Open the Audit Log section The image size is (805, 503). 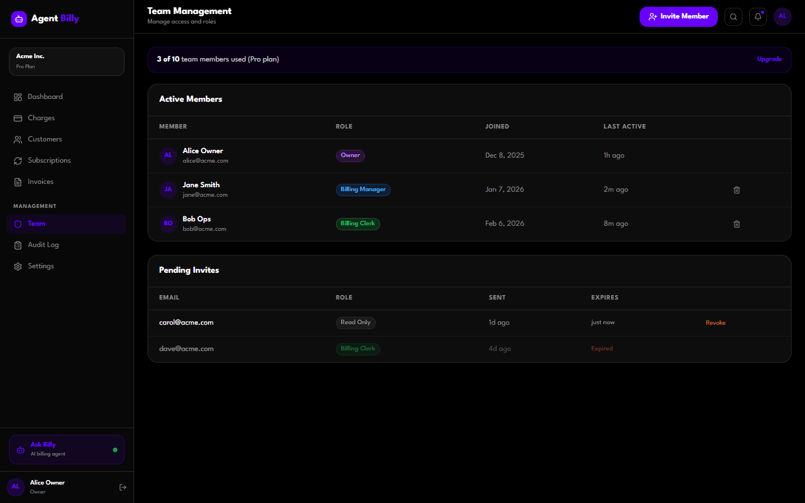coord(43,245)
